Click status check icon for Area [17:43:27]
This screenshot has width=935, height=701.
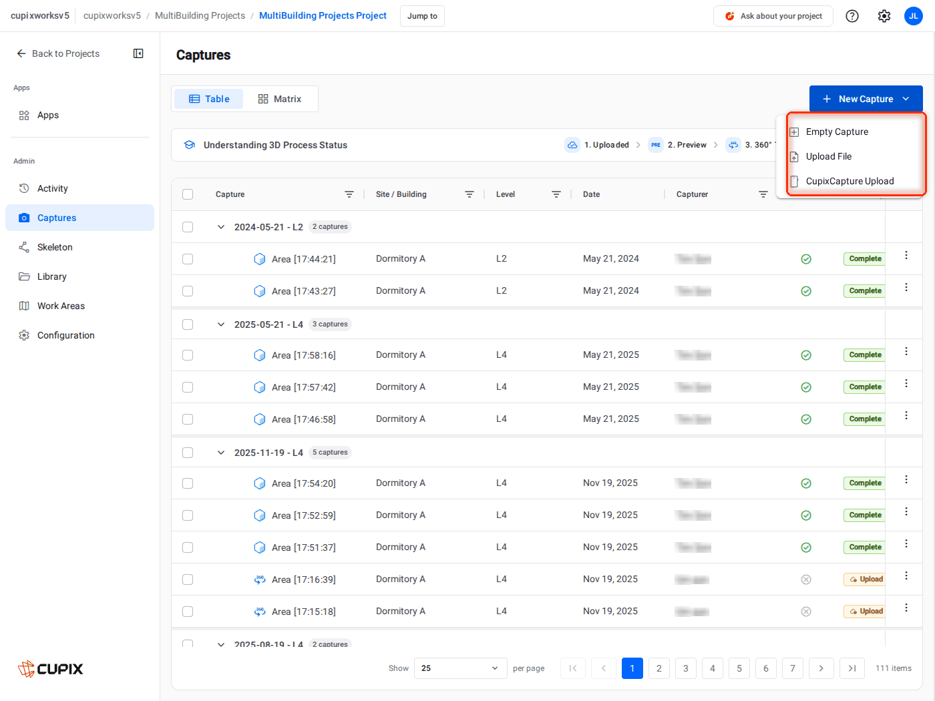pyautogui.click(x=806, y=291)
